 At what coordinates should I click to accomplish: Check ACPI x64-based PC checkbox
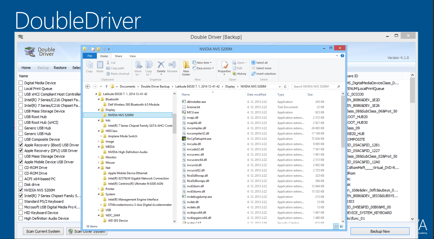pos(21,179)
